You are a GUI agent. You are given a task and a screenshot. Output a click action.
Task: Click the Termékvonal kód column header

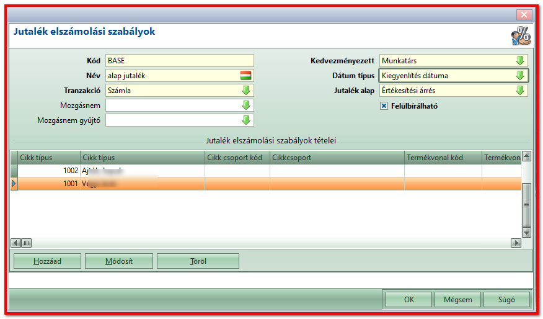(443, 158)
